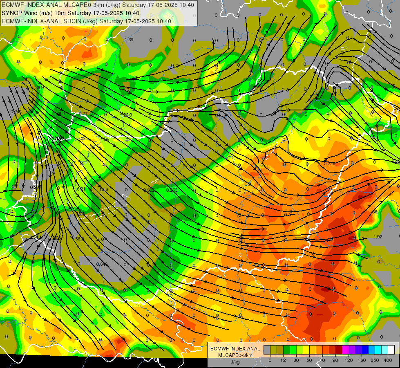Click the legend scale value 400

pos(388,360)
